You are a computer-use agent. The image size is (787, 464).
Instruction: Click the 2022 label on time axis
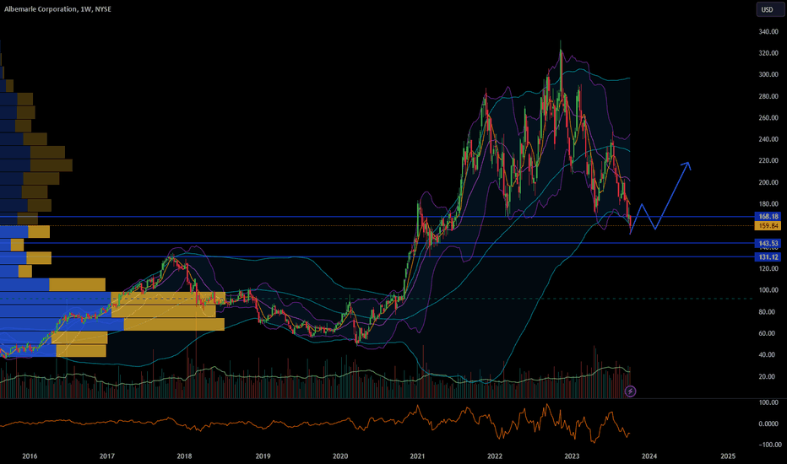point(495,456)
